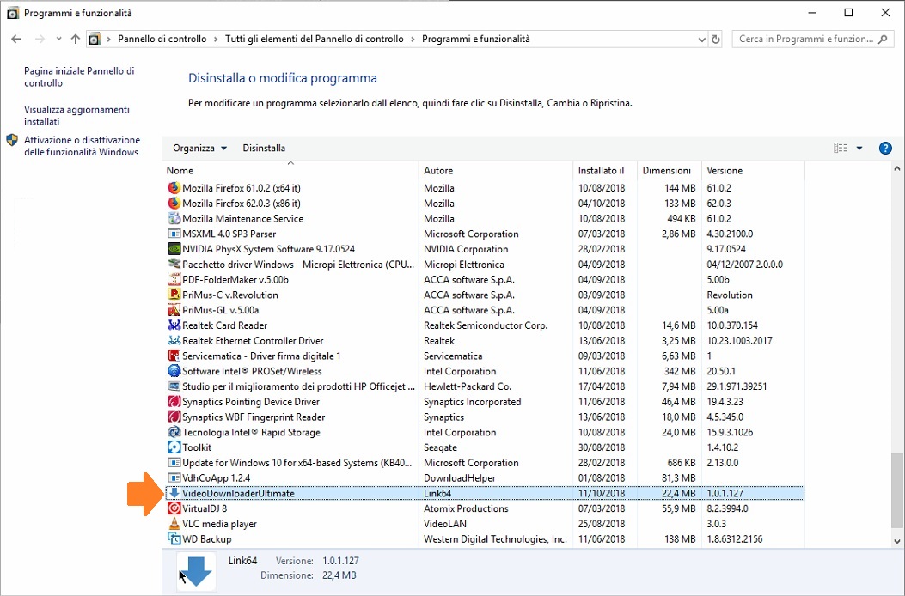Sort by the Autore column header
Screen dimensions: 905x596
[x=496, y=170]
